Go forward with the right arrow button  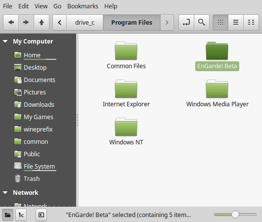tap(26, 22)
